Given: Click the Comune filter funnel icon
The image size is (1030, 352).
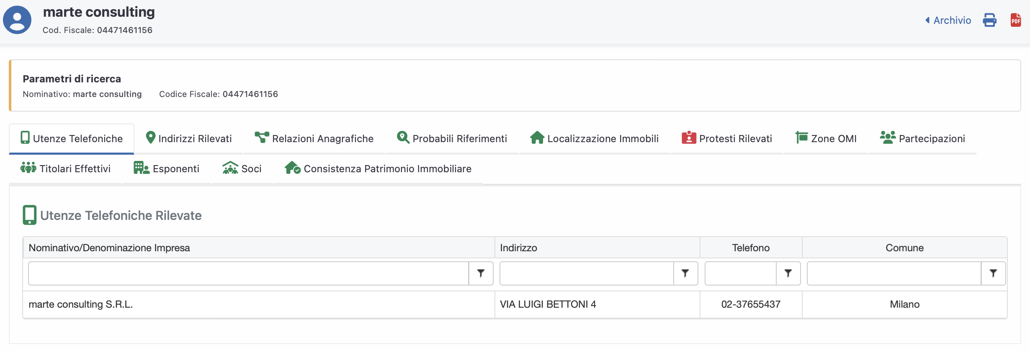Looking at the screenshot, I should coord(993,273).
